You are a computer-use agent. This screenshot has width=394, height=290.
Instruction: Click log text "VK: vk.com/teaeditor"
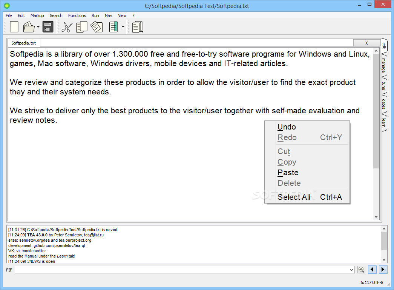27,251
